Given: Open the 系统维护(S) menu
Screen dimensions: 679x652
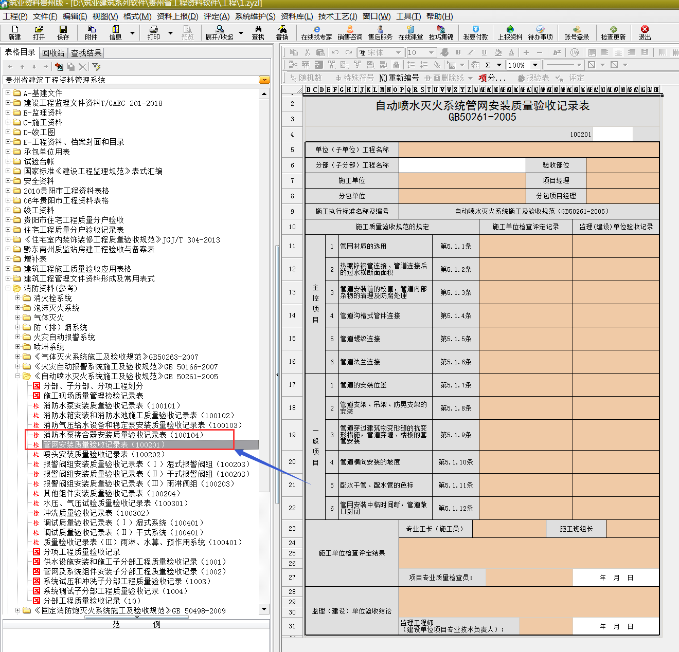Looking at the screenshot, I should (x=255, y=16).
